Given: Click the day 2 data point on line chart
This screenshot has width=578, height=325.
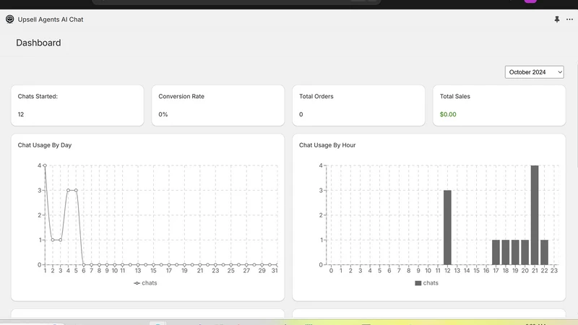Looking at the screenshot, I should point(53,240).
